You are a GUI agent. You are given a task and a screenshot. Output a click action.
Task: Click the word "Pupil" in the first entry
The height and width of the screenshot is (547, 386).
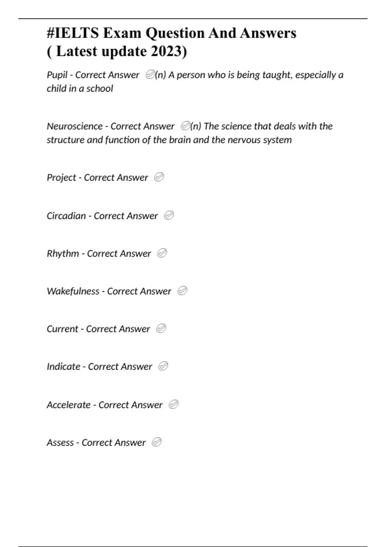57,75
